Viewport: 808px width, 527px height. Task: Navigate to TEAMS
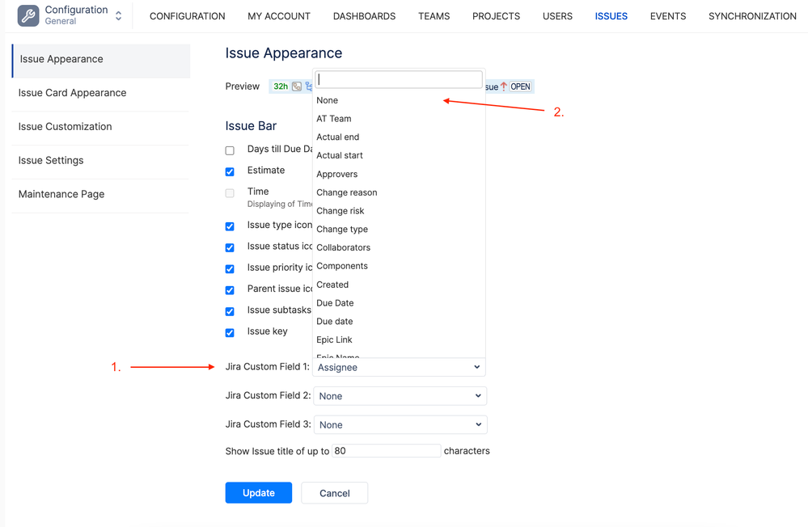coord(434,16)
